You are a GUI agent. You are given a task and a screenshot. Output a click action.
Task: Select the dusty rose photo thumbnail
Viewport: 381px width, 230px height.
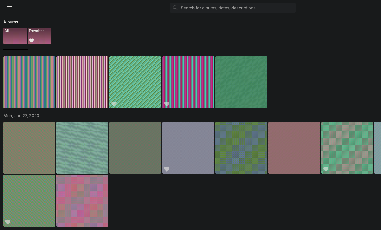coord(294,148)
